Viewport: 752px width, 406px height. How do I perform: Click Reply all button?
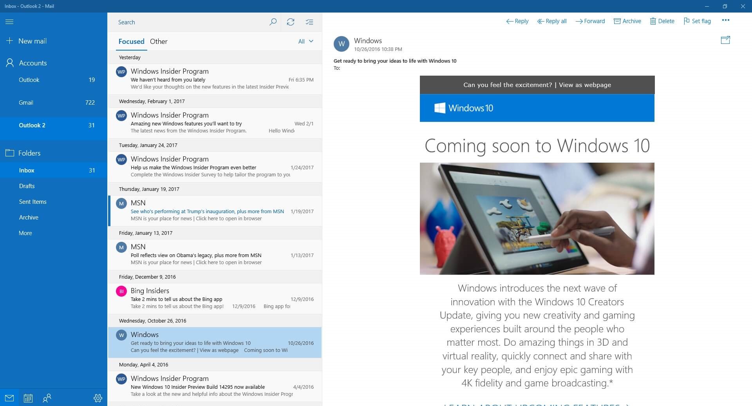pyautogui.click(x=552, y=21)
